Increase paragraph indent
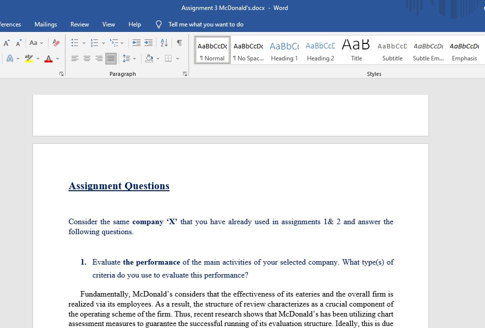The image size is (485, 328). 149,43
